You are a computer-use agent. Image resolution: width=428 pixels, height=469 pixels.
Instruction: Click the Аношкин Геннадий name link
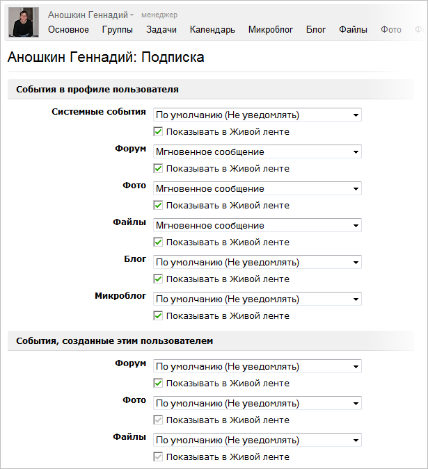pyautogui.click(x=88, y=15)
